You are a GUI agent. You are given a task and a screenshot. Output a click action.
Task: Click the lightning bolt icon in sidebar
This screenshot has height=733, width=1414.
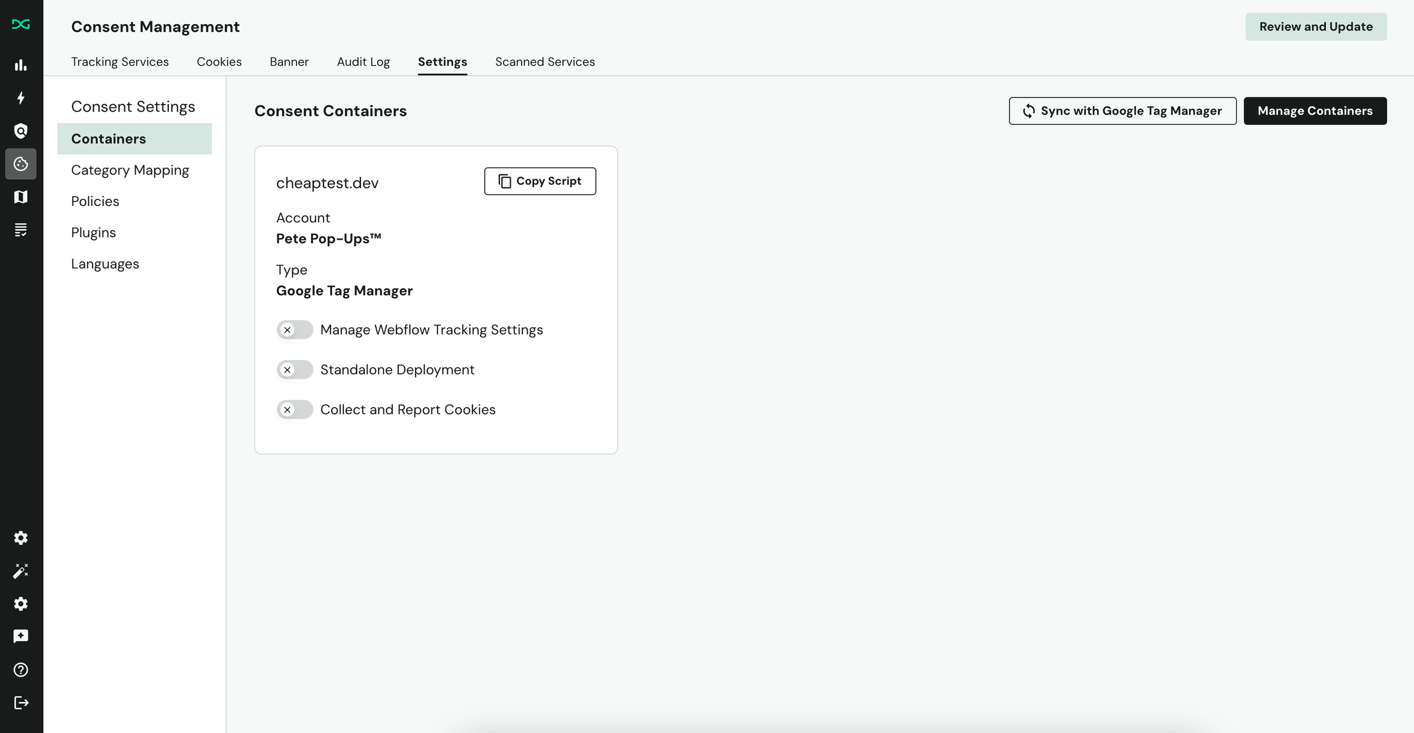(22, 98)
